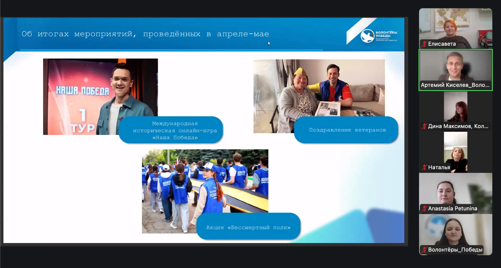Select the Волонтёры_Победы participant video tile
The height and width of the screenshot is (268, 501).
pyautogui.click(x=456, y=234)
